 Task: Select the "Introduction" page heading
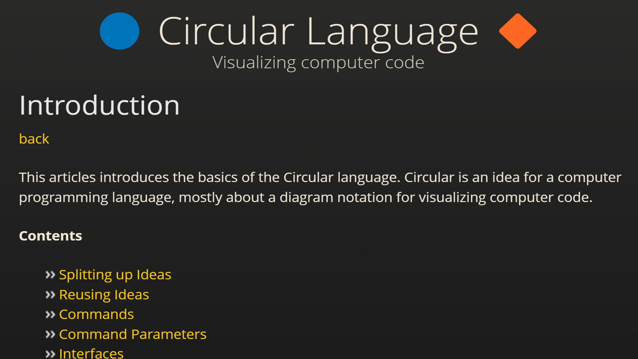(x=99, y=105)
